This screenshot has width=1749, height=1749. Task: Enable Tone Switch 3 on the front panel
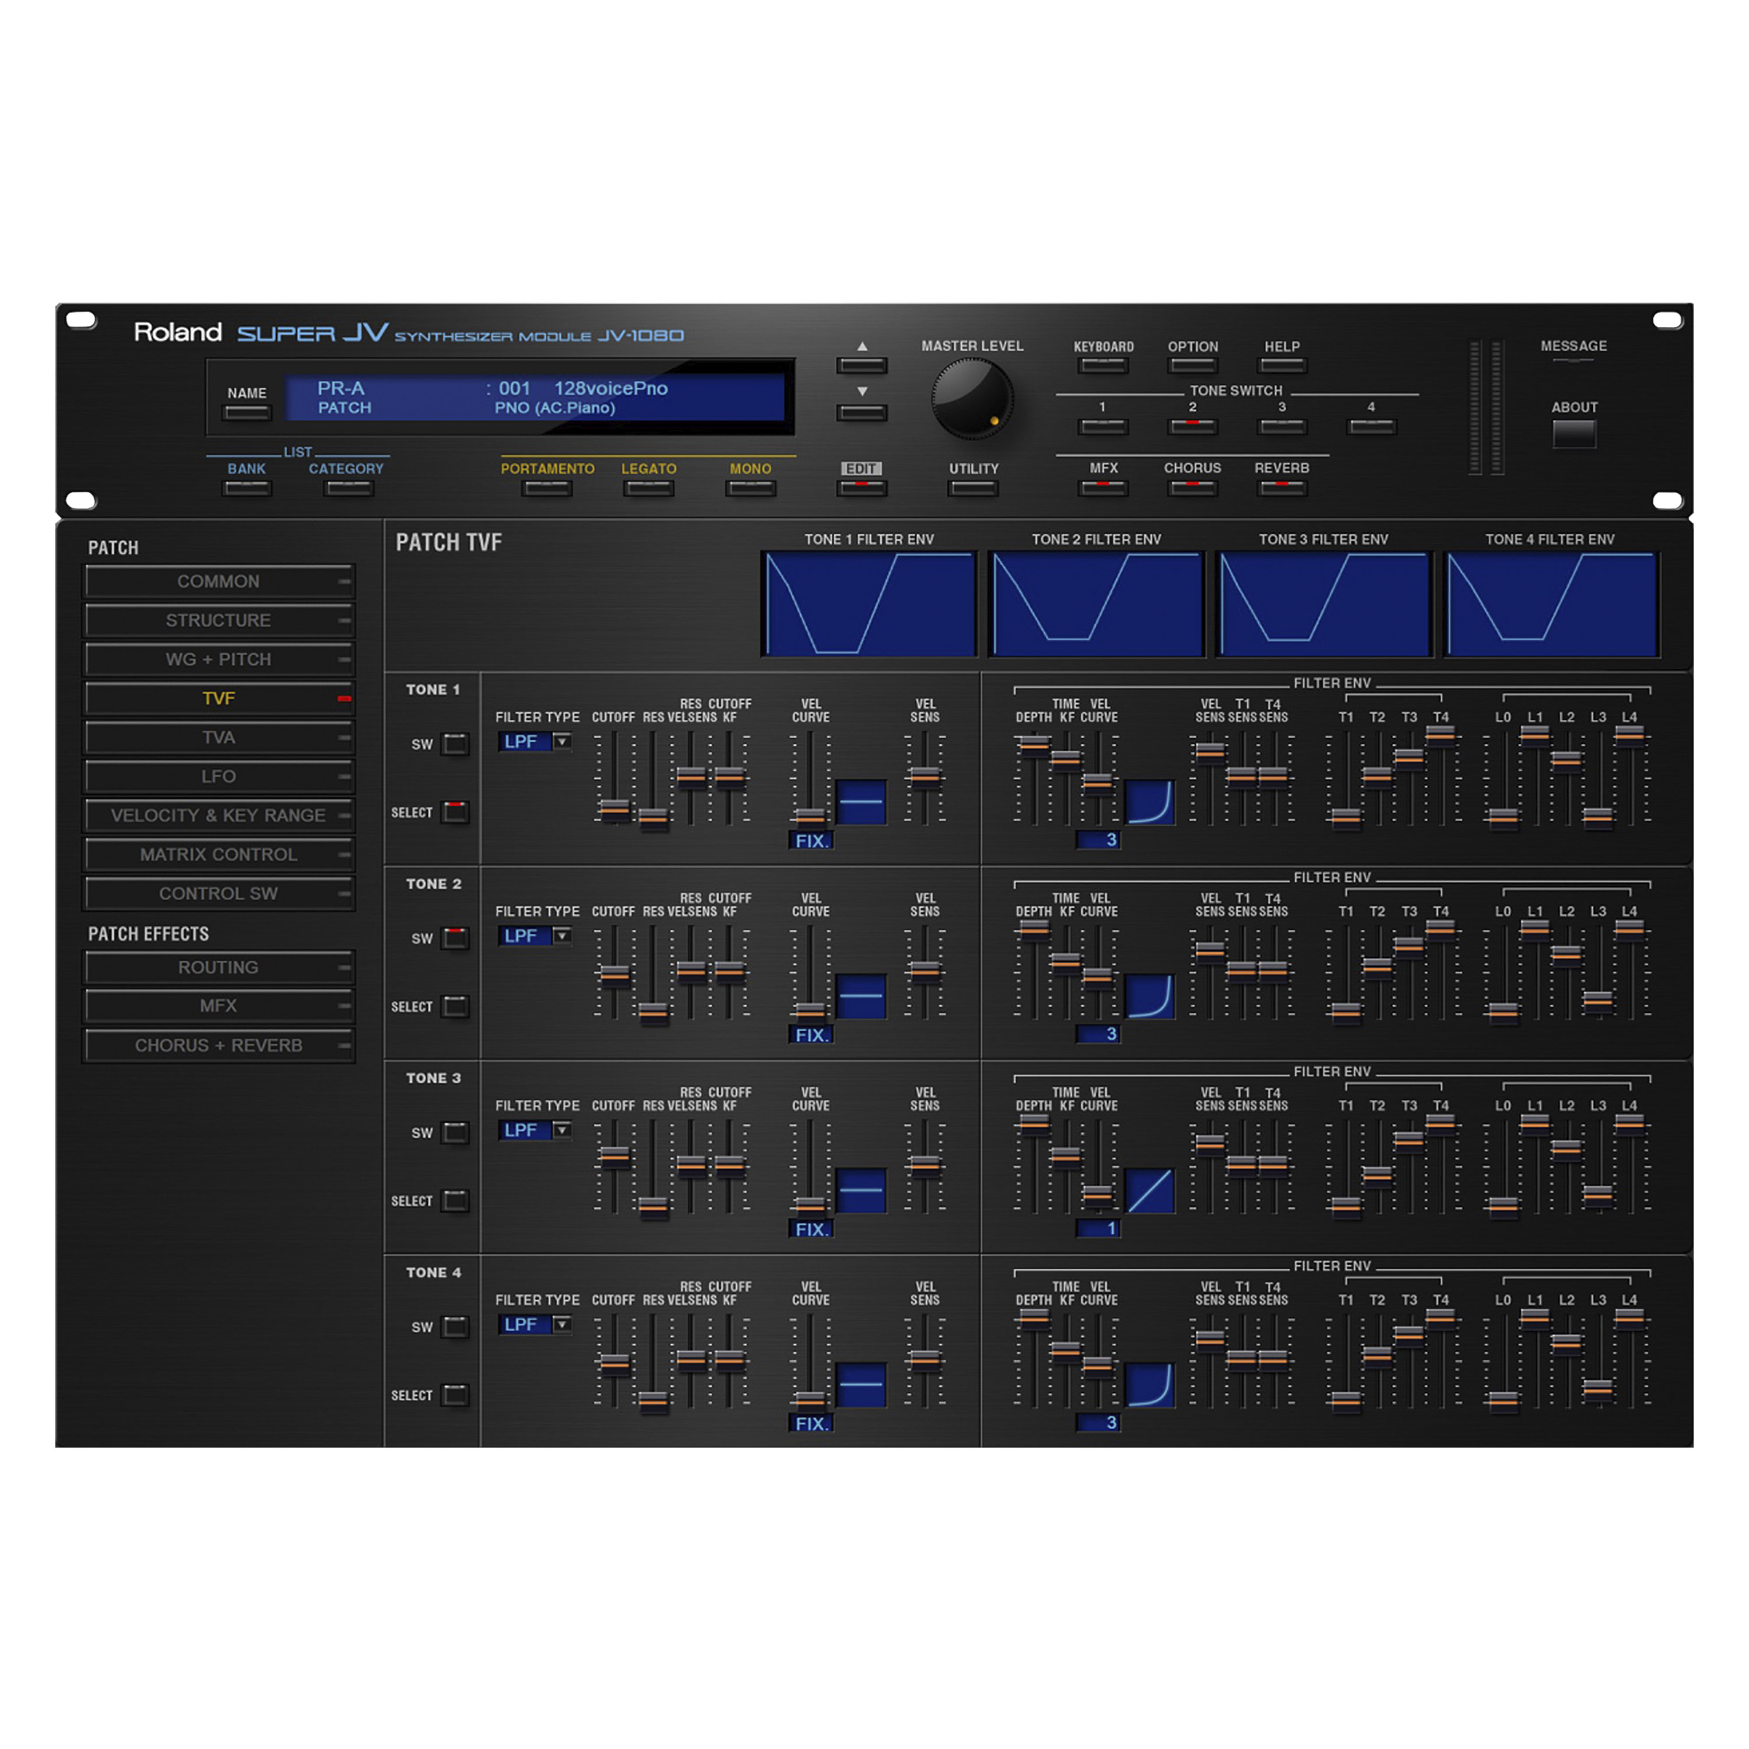[1281, 426]
